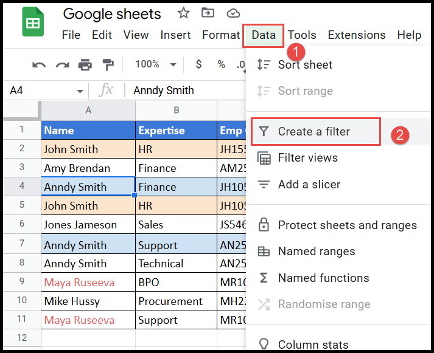Screen dimensions: 434x353
Task: Click the select-all corner box
Action: click(x=21, y=111)
